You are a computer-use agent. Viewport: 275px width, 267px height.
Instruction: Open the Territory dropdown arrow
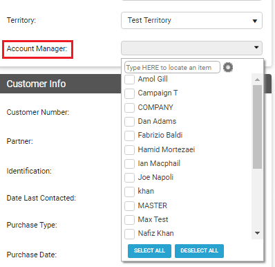[x=255, y=21]
